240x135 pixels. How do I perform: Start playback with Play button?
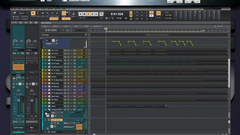pyautogui.click(x=88, y=14)
